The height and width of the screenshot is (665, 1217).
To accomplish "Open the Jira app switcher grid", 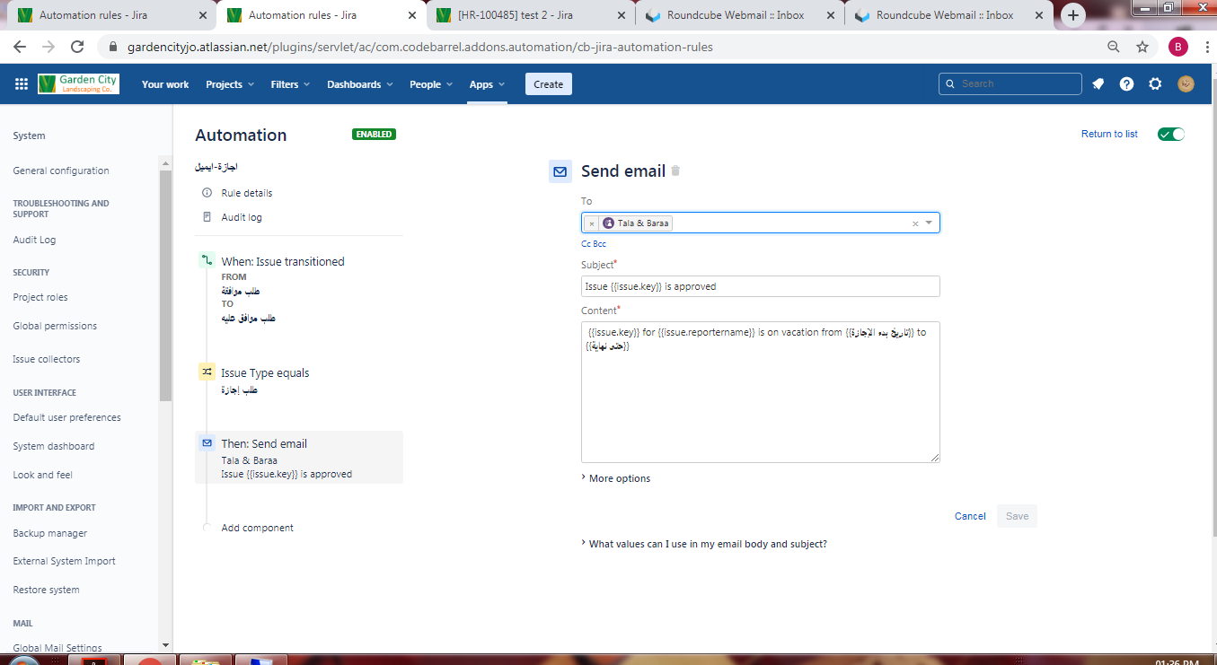I will [x=22, y=84].
